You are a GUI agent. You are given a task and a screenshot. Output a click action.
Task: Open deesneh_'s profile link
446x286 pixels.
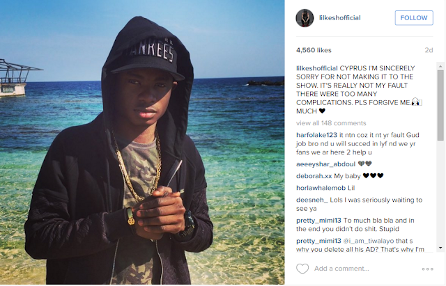[x=312, y=200]
